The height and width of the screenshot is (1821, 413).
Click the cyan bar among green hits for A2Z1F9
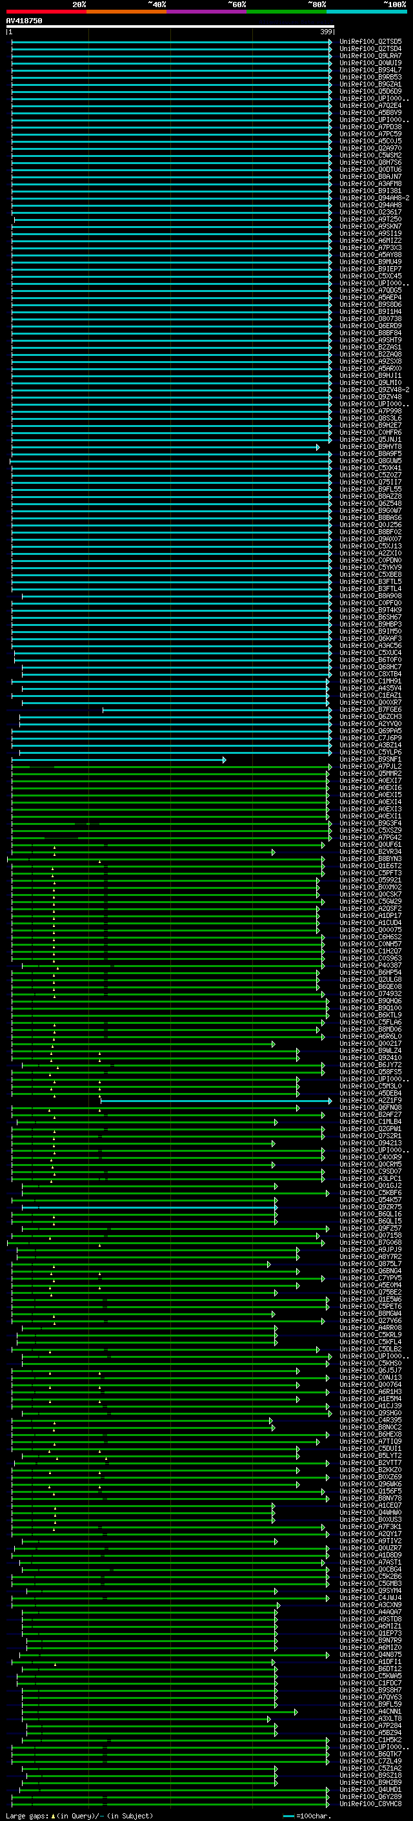click(216, 1101)
